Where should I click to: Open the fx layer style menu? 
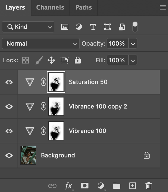coord(69,186)
